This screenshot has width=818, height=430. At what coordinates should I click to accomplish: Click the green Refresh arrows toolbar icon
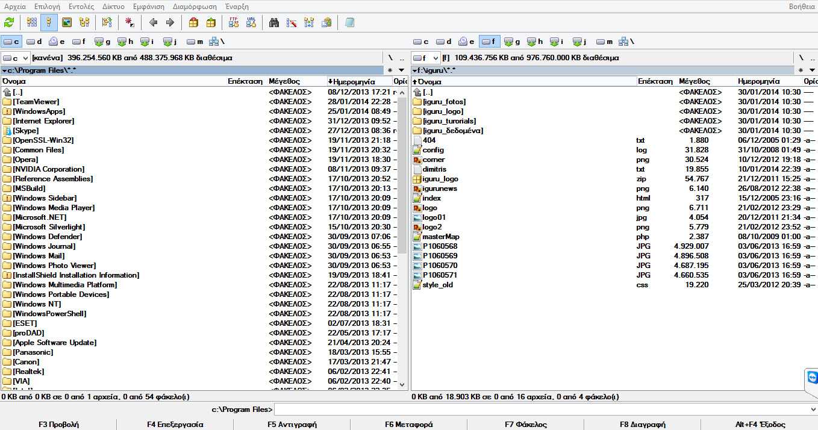click(9, 23)
